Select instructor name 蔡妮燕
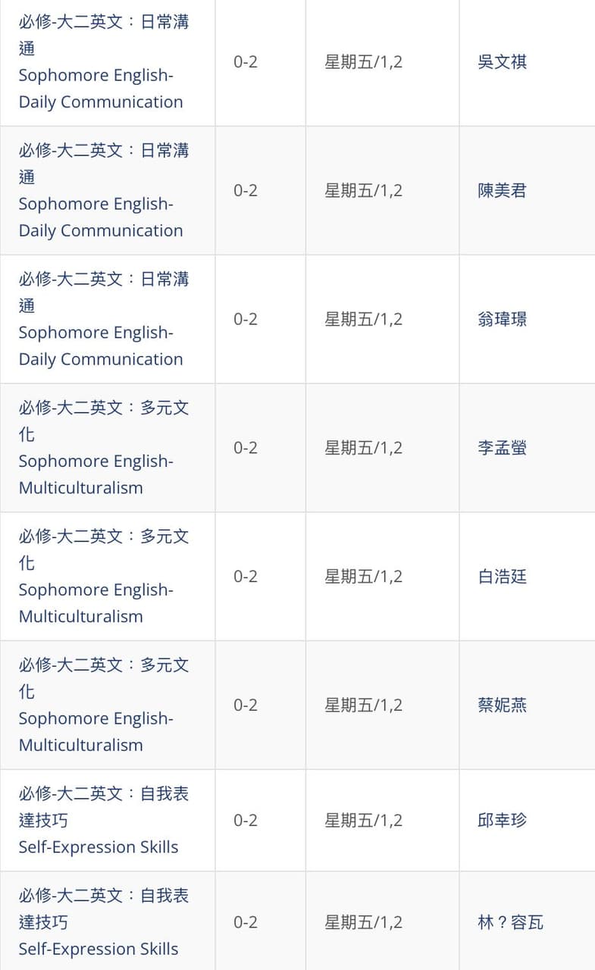The width and height of the screenshot is (595, 970). pos(502,706)
